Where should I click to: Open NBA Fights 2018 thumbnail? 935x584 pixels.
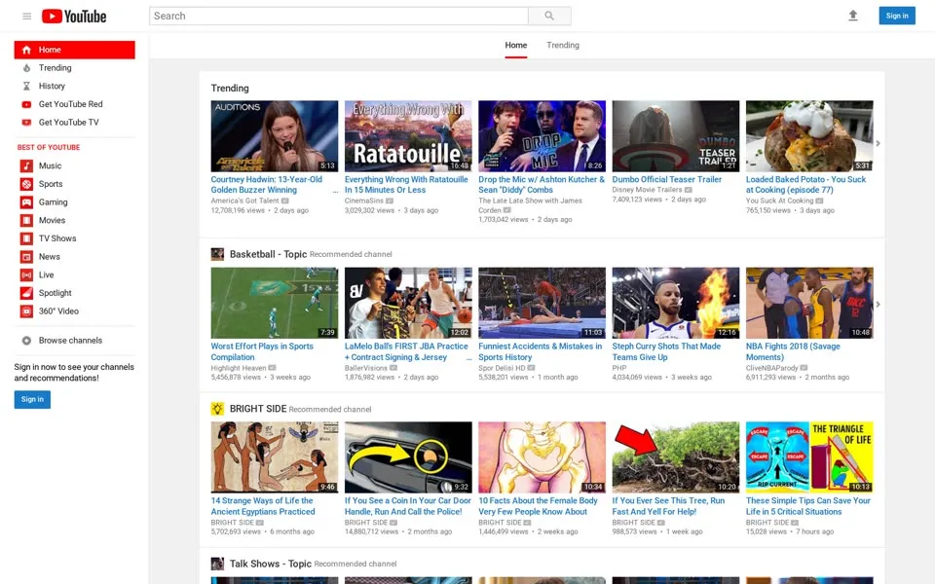coord(809,303)
